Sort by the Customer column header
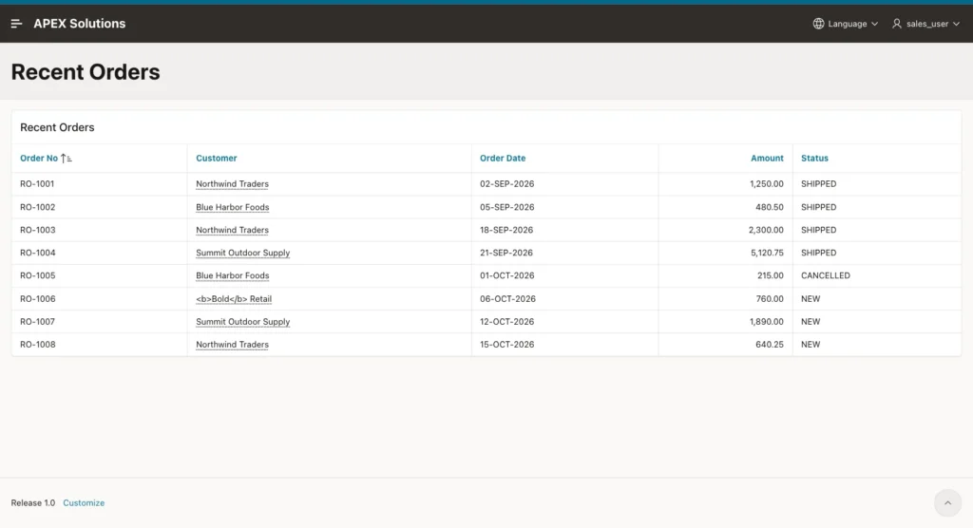Viewport: 973px width, 528px height. tap(217, 159)
